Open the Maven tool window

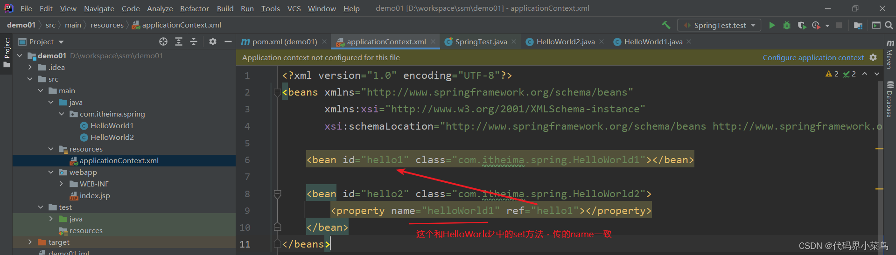[x=890, y=54]
